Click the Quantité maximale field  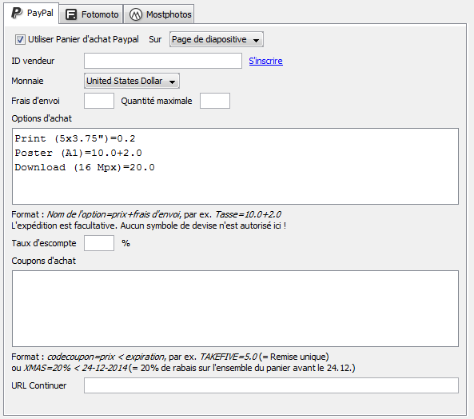(215, 101)
